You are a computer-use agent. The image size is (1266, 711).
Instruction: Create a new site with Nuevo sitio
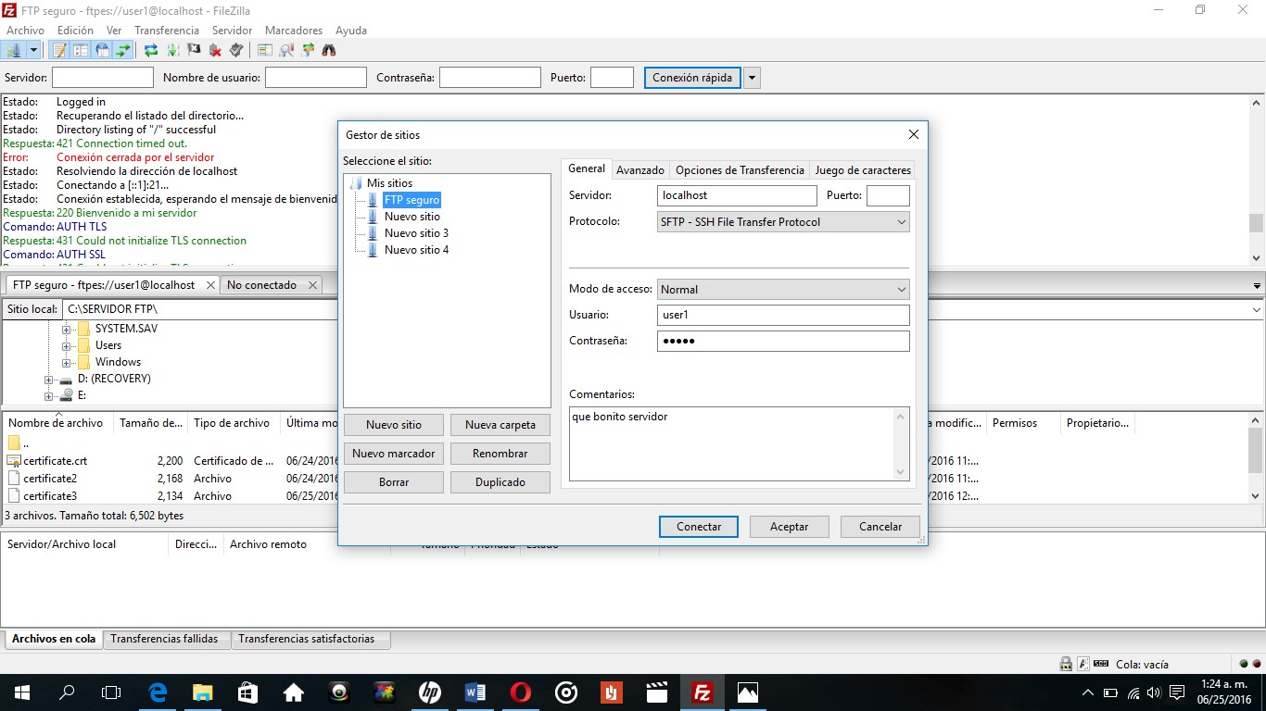coord(393,424)
